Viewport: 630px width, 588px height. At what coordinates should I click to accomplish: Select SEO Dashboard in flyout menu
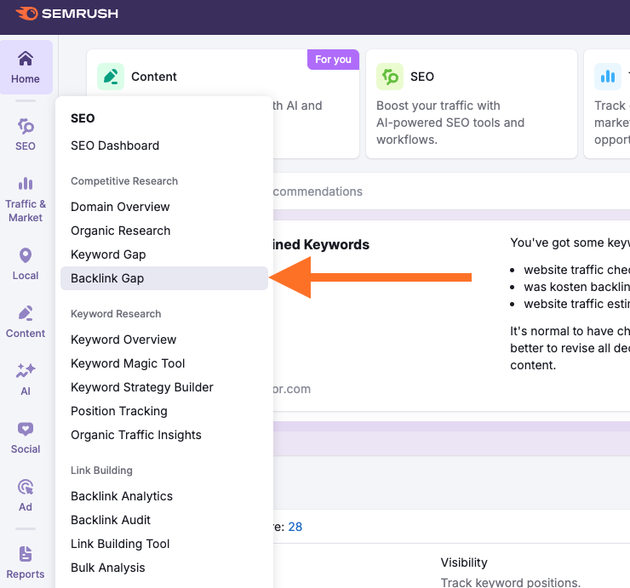(115, 146)
